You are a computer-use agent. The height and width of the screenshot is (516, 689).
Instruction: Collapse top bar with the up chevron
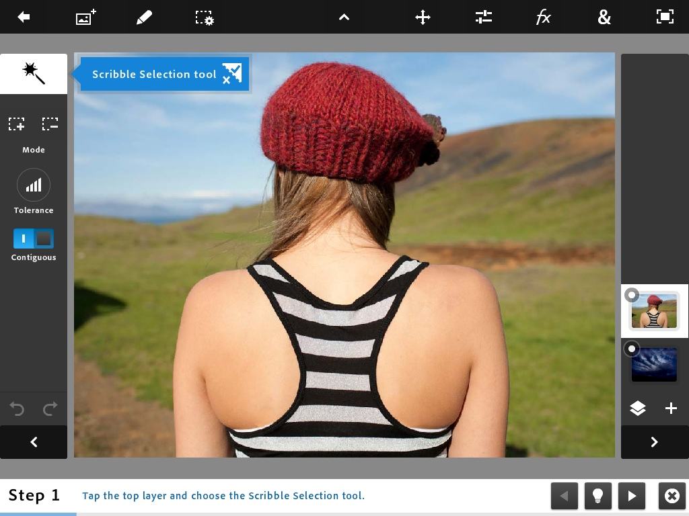click(x=344, y=17)
